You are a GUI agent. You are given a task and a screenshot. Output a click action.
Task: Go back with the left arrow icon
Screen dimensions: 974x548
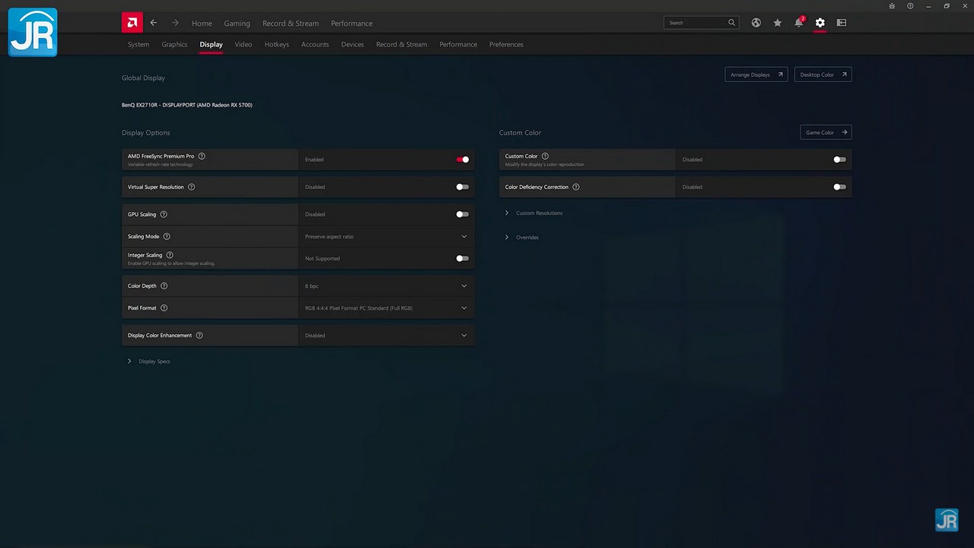[154, 23]
